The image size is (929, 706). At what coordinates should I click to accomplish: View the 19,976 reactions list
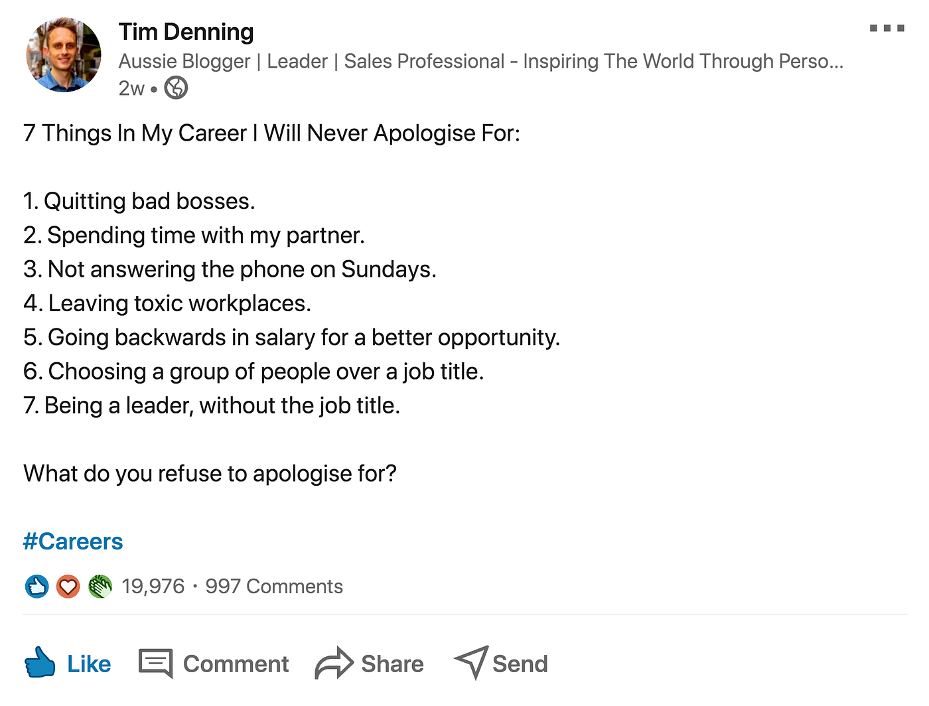pos(153,587)
